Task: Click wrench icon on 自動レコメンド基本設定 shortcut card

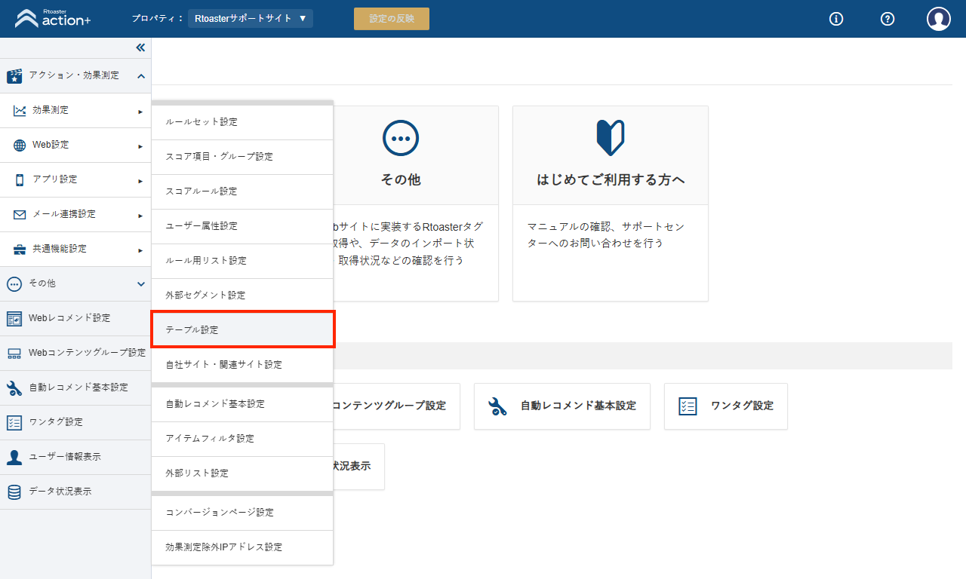Action: (497, 406)
